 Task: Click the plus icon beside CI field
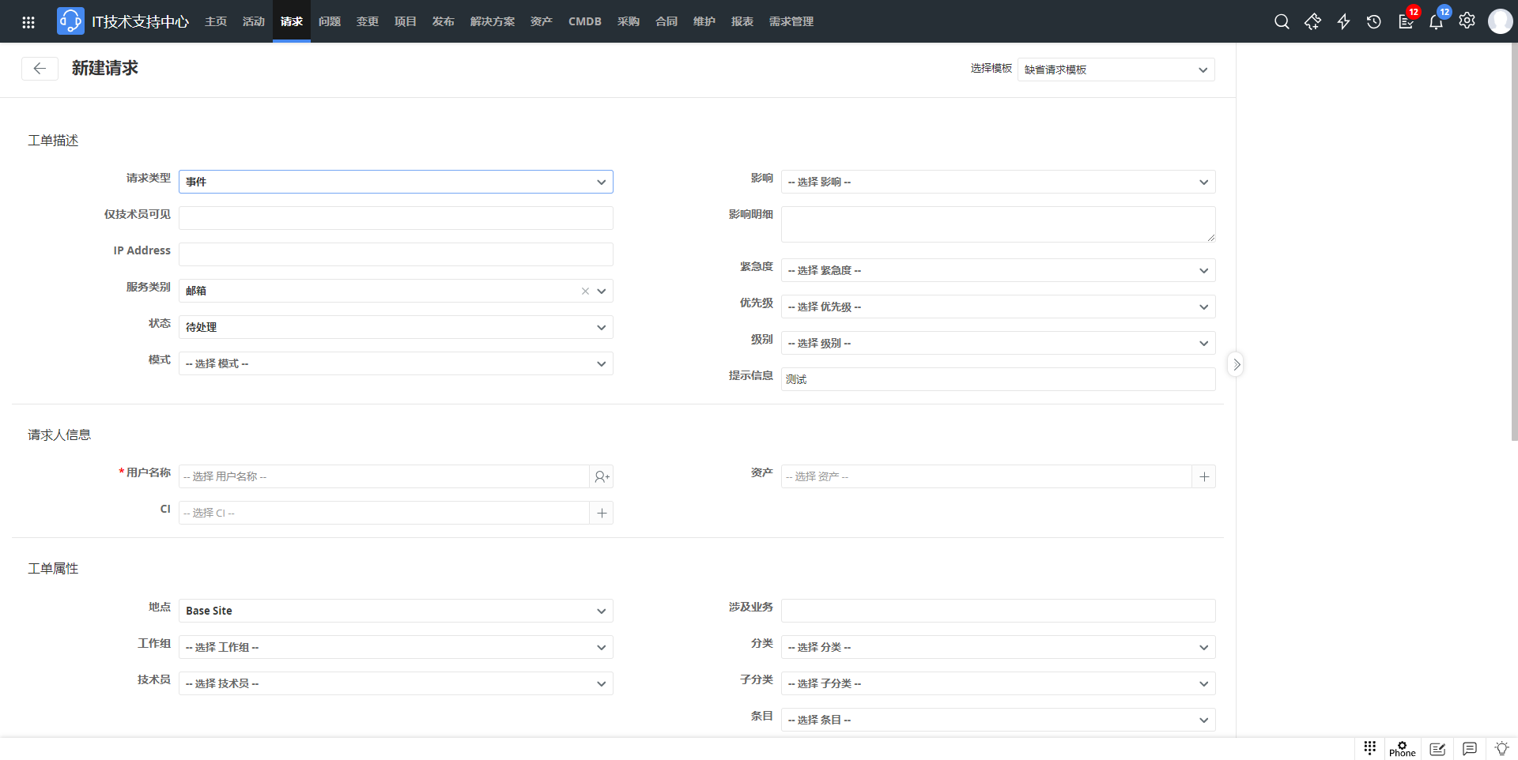tap(602, 513)
